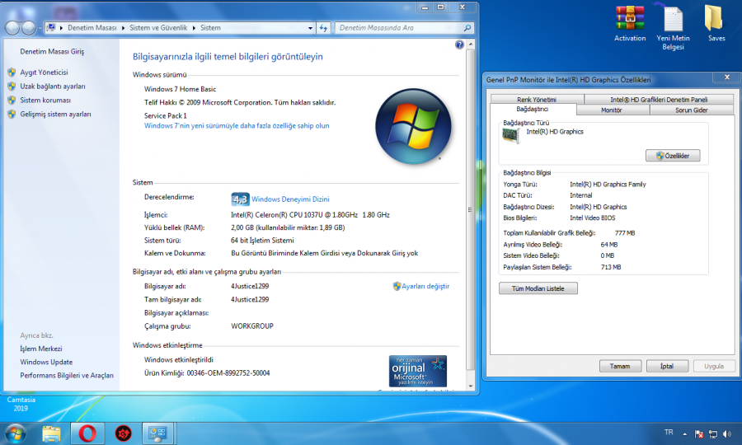The height and width of the screenshot is (445, 742).
Task: Open the Windows Start menu
Action: point(15,432)
